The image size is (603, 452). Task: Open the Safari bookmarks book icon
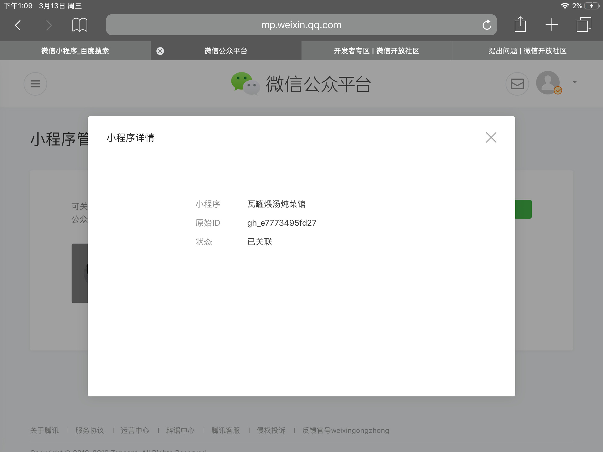click(x=79, y=25)
